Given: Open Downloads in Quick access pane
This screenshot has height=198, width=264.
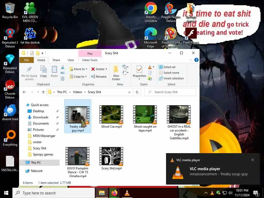Looking at the screenshot, I should (40, 117).
